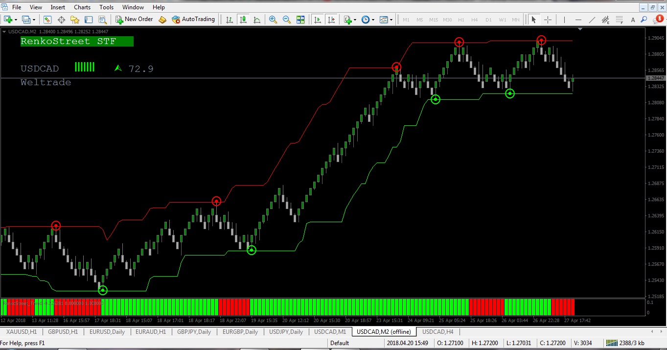Click the Templates icon
This screenshot has height=350, width=667.
pos(384,20)
